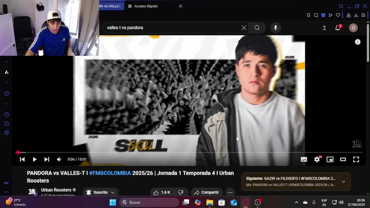Screen dimensions: 370x208
Task: Skip to the next video
Action: click(47, 159)
